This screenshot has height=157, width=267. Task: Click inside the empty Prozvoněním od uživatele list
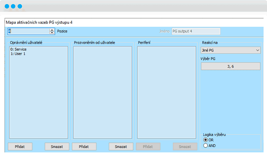[x=102, y=92]
